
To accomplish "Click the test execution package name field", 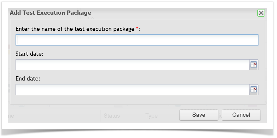I will (137, 40).
